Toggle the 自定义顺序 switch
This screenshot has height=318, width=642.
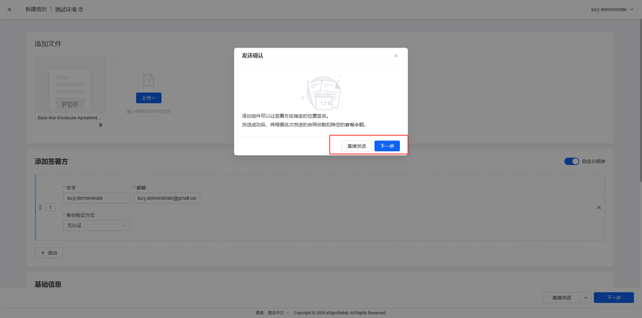(571, 161)
